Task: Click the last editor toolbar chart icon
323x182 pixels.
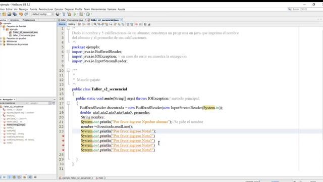Action: coord(149,24)
